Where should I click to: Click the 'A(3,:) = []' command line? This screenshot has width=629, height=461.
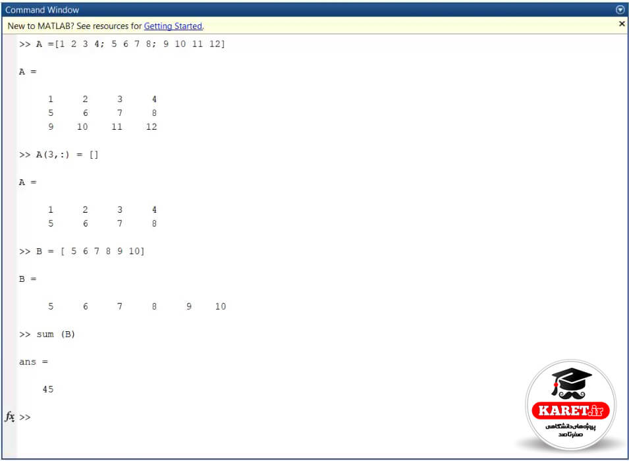click(x=59, y=155)
